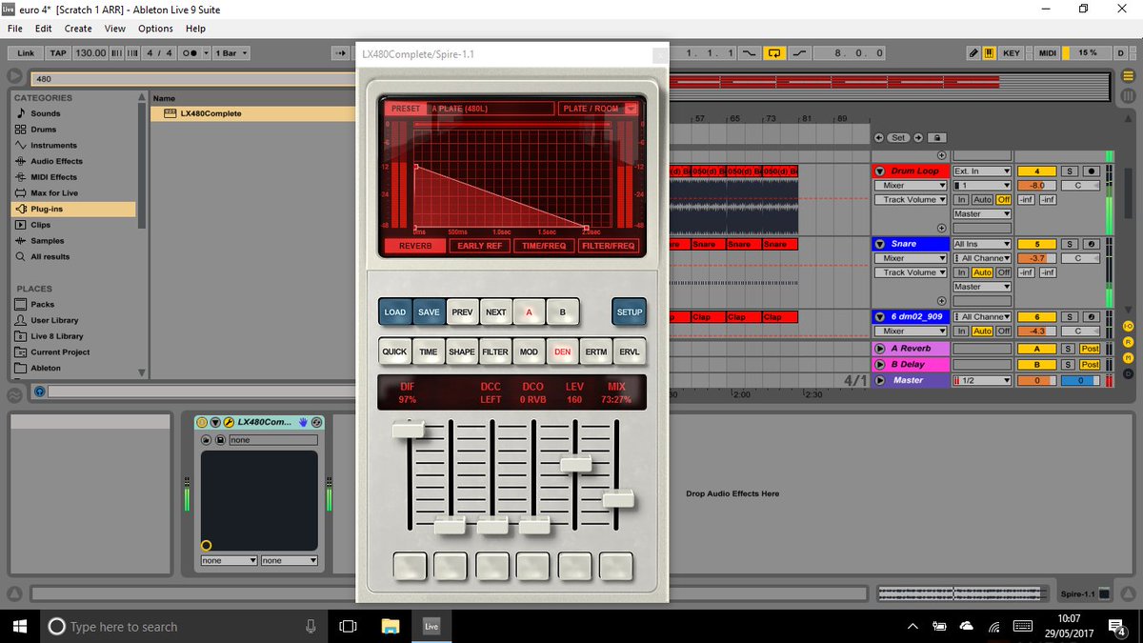Show the In/Out section I-O button
Viewport: 1143px width, 643px height.
1129,327
